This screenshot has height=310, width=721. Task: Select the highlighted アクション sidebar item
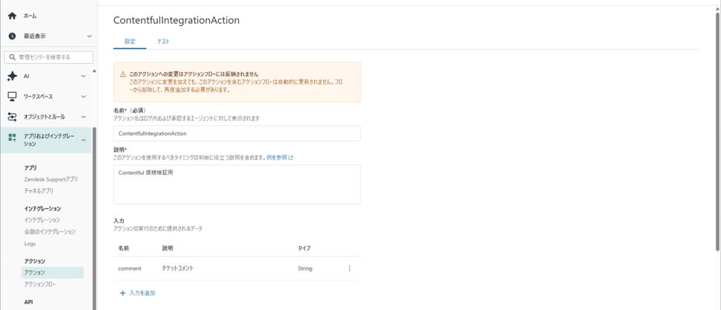53,273
